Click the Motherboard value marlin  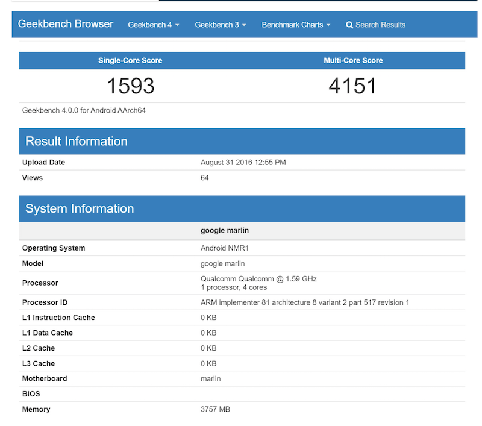(x=211, y=378)
